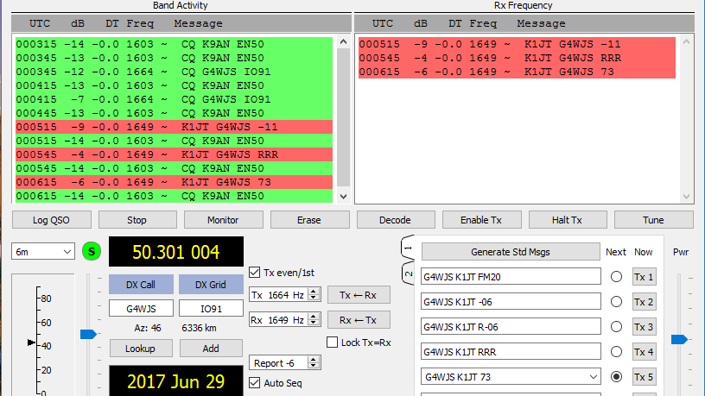Click the Report -6 stepper
The width and height of the screenshot is (705, 396).
click(x=314, y=362)
